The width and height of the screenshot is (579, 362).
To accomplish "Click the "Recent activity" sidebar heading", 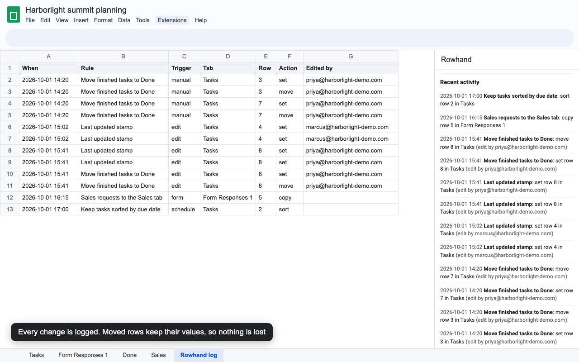I will (x=460, y=82).
